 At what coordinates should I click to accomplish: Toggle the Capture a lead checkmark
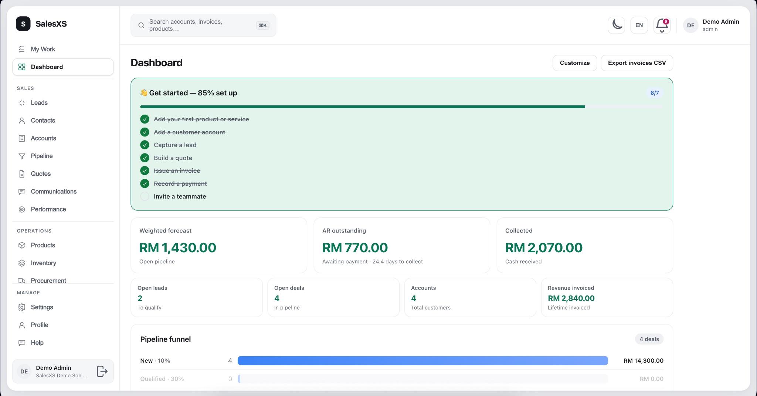pos(145,145)
